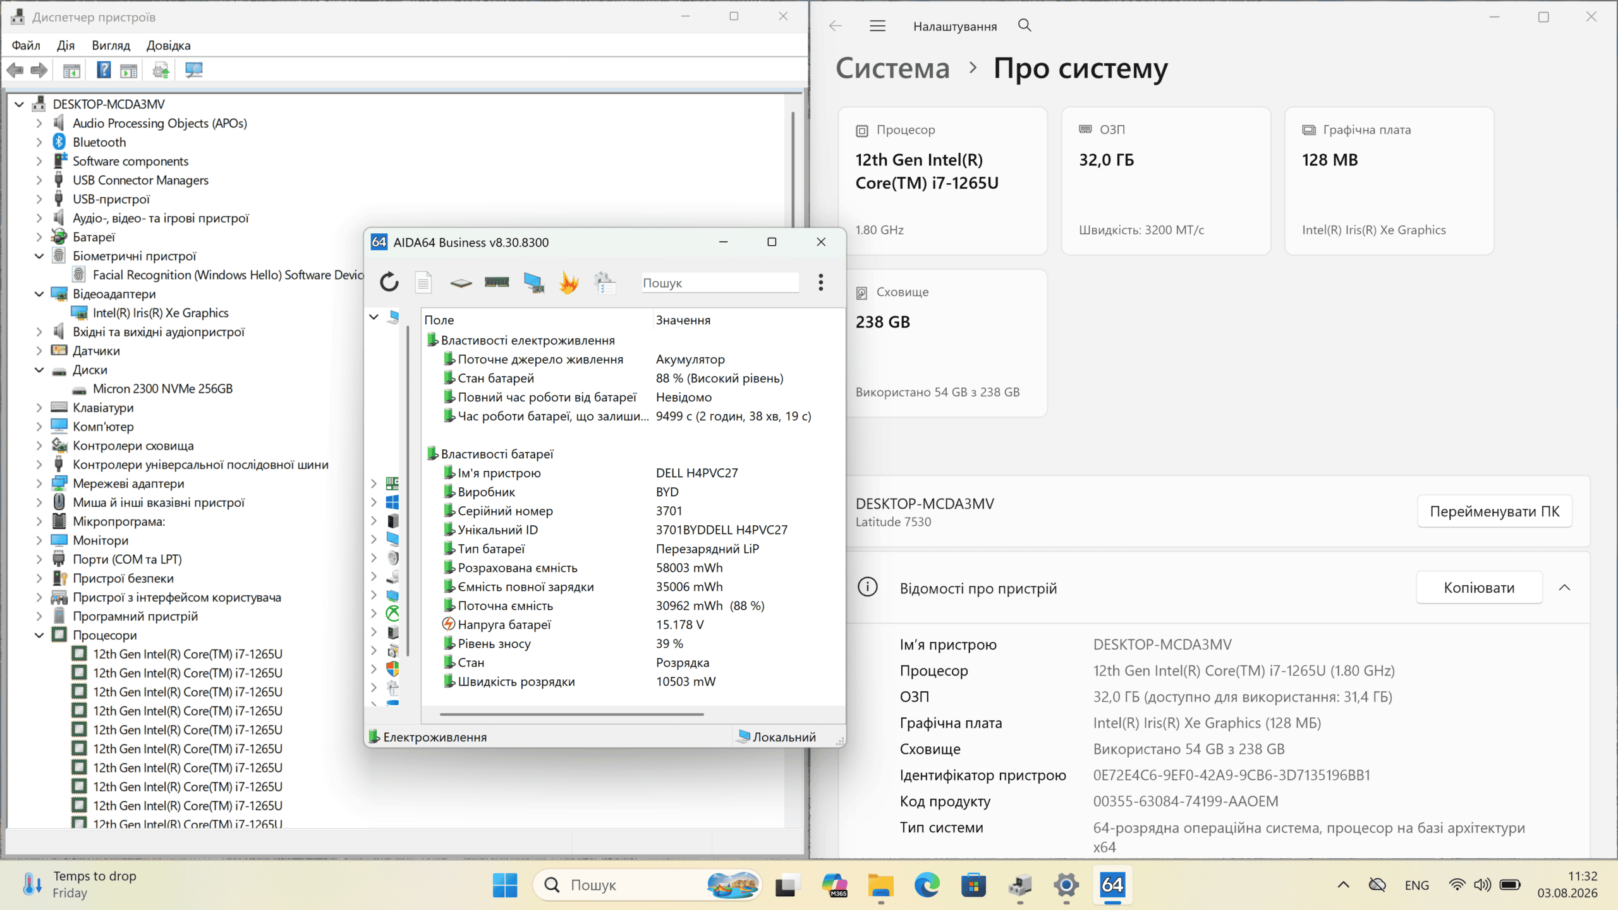This screenshot has height=910, width=1618.
Task: Click the monitor diagnostics icon in AIDA64 toolbar
Action: (533, 282)
